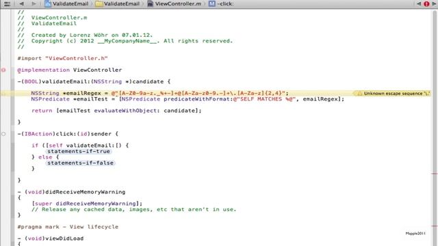
Task: Click the vertical editor scrollbar
Action: coord(435,128)
